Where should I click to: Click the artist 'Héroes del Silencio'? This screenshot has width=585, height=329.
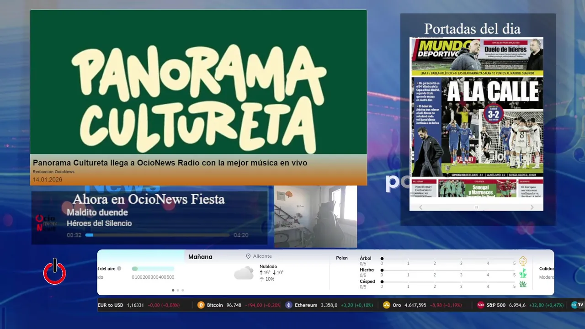pyautogui.click(x=99, y=223)
